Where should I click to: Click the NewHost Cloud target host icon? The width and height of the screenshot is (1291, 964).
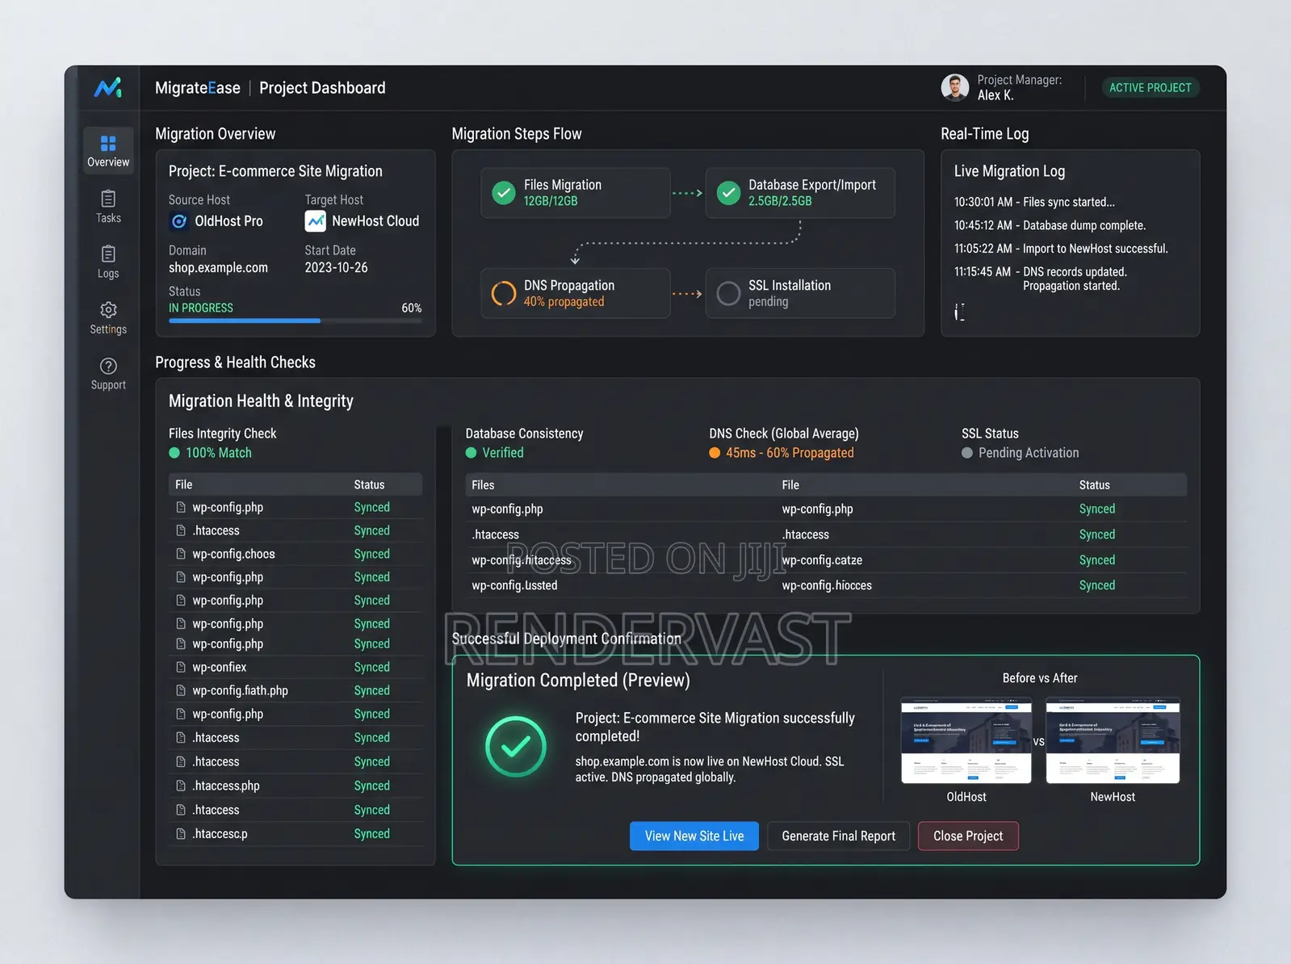(x=315, y=221)
